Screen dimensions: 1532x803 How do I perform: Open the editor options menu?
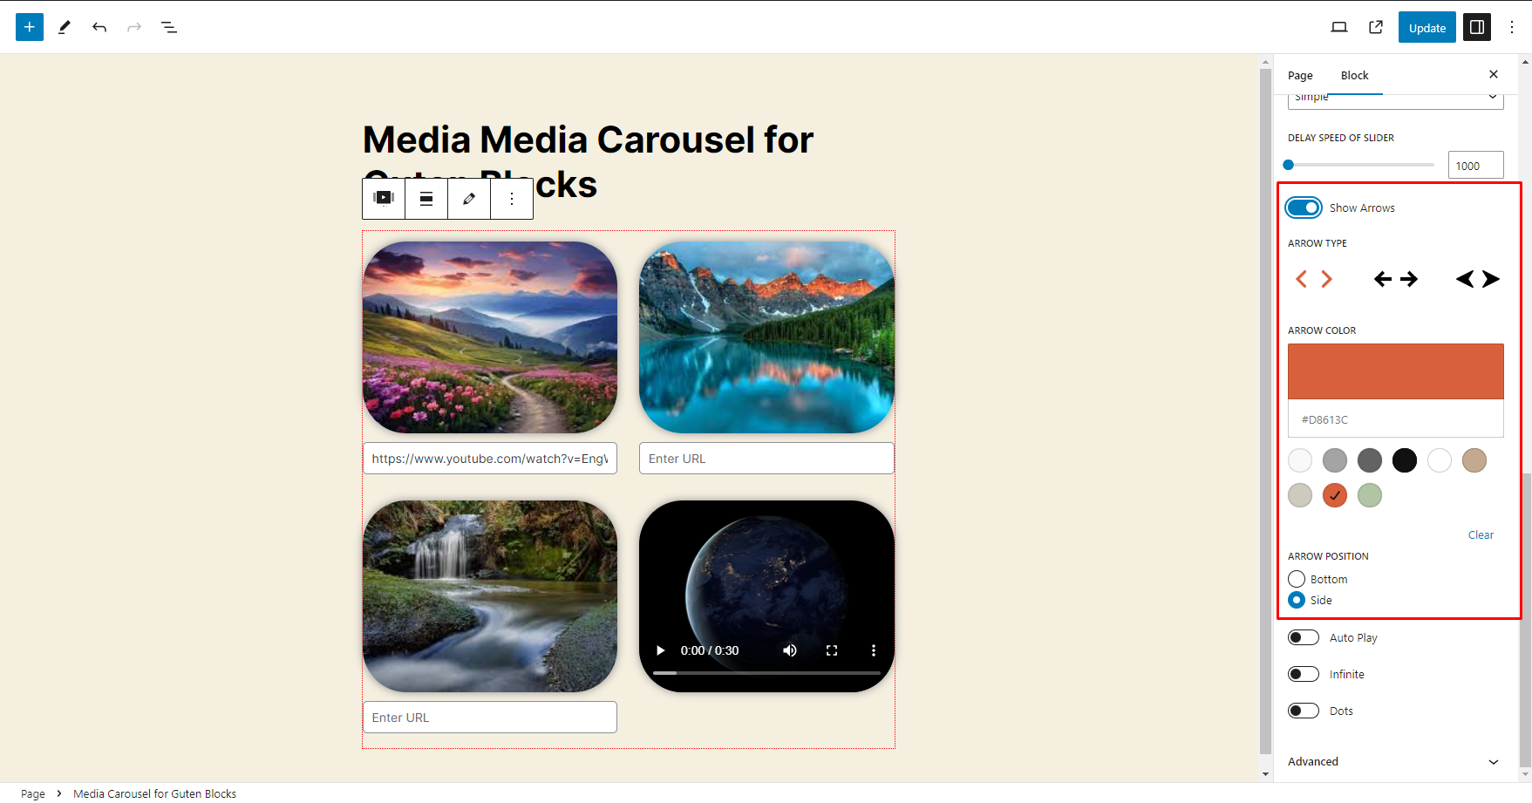[x=1512, y=27]
